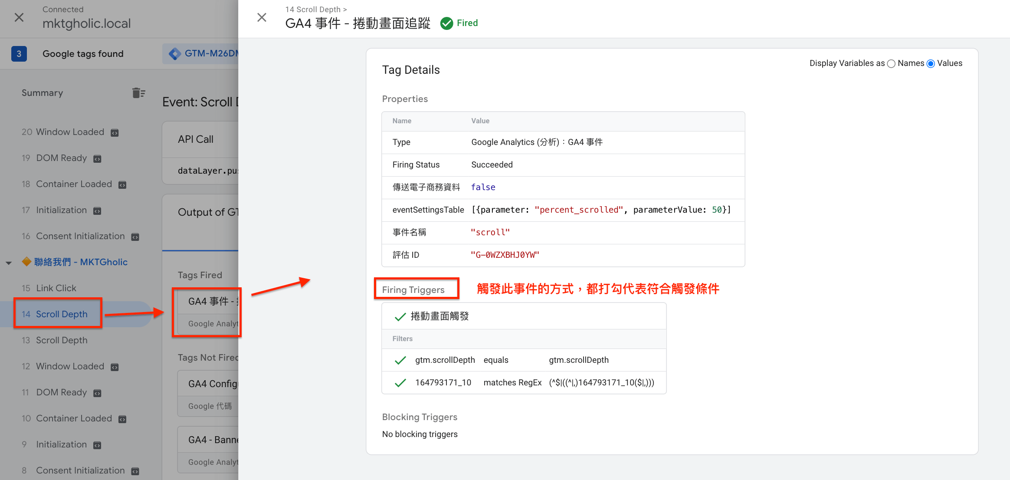The height and width of the screenshot is (480, 1010).
Task: Open the Summary view
Action: pos(42,93)
